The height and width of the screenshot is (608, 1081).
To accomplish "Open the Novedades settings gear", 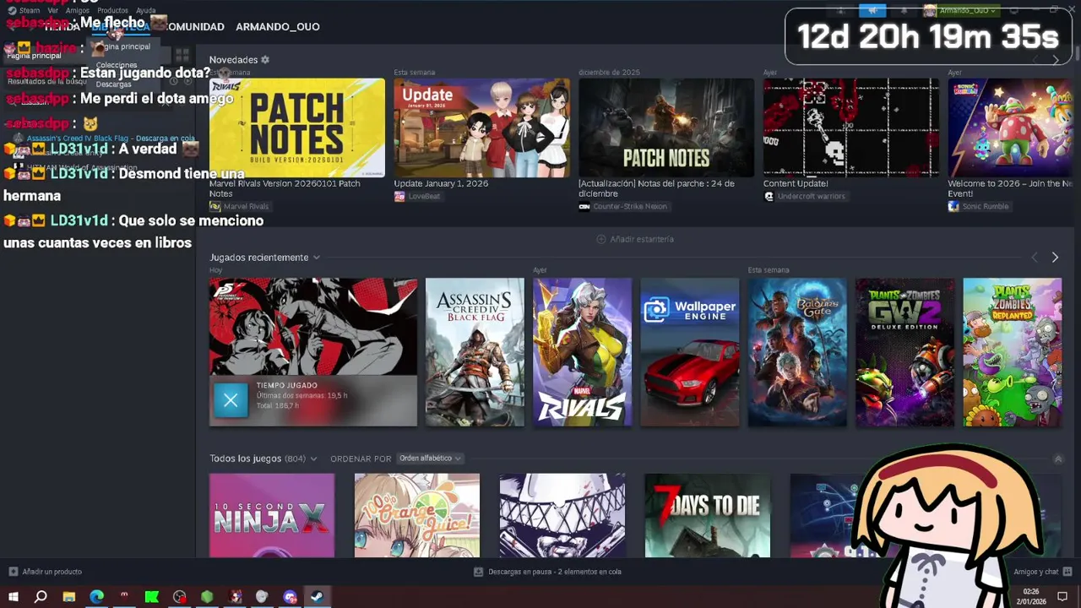I will point(265,60).
